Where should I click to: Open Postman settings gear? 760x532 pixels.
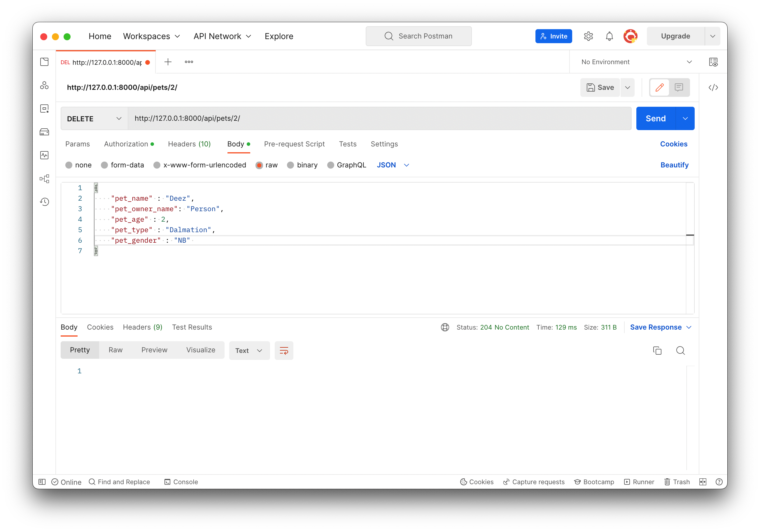coord(589,36)
